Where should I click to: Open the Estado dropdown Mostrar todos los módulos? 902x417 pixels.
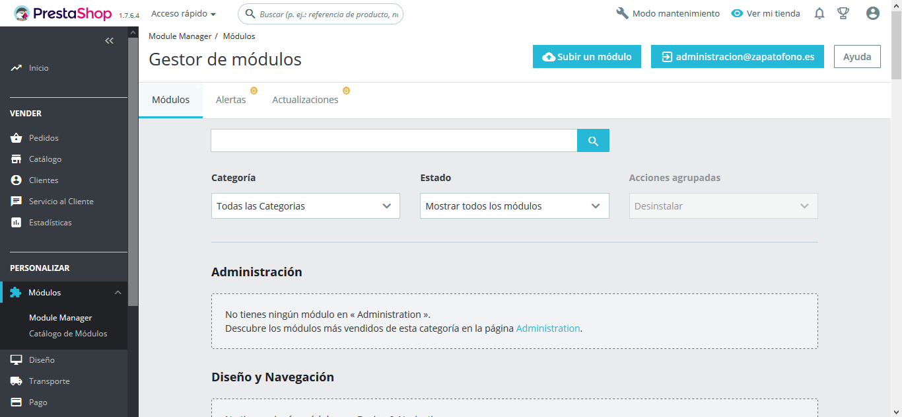tap(514, 206)
